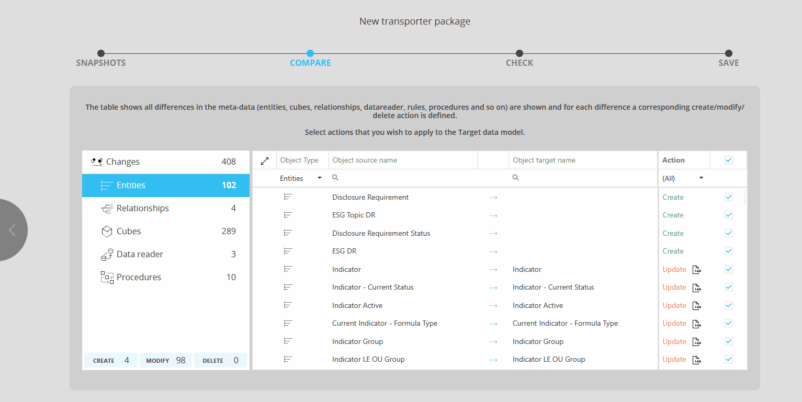This screenshot has width=802, height=402.
Task: Show Cubes changes list
Action: click(x=166, y=231)
